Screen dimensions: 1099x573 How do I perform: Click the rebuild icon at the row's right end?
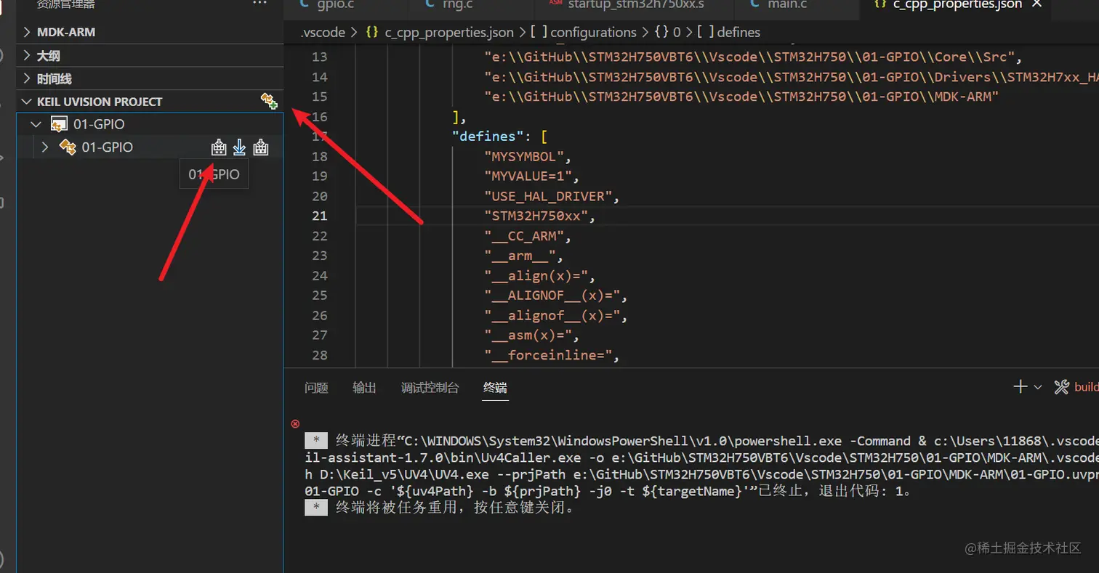click(261, 147)
